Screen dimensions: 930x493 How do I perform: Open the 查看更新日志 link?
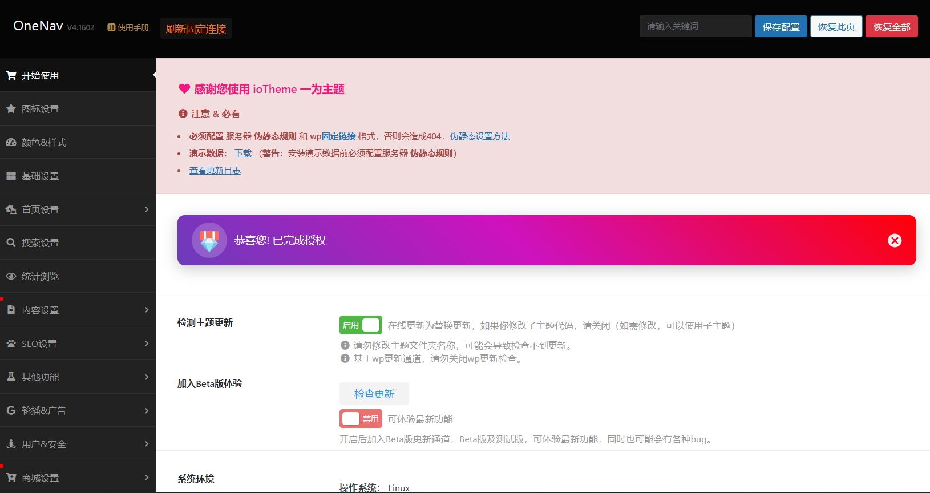215,171
